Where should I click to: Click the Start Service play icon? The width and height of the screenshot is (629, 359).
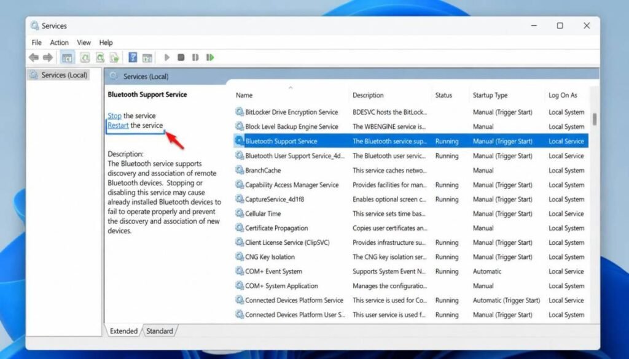click(167, 58)
